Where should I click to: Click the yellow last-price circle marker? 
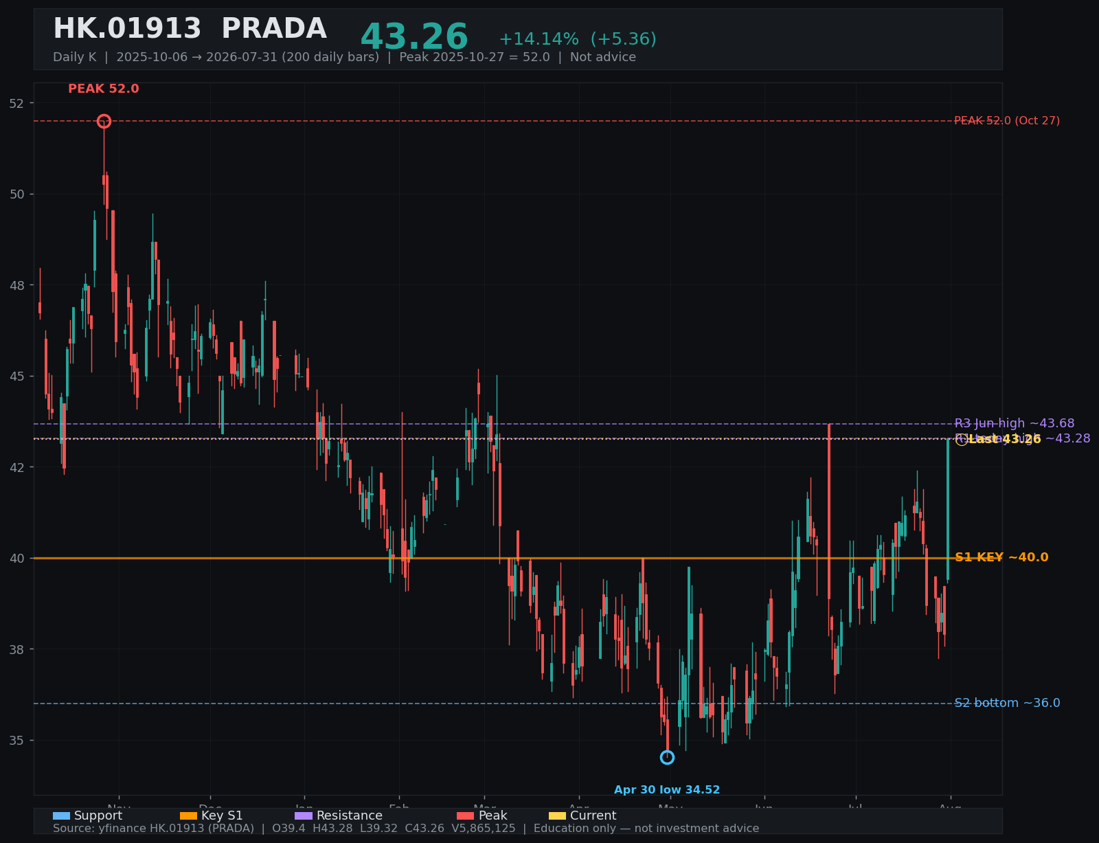point(962,440)
